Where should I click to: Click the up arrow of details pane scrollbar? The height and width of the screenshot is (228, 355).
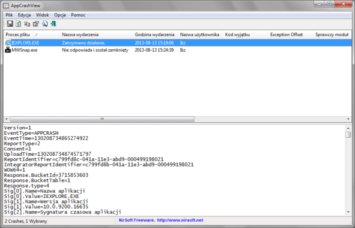[x=348, y=128]
